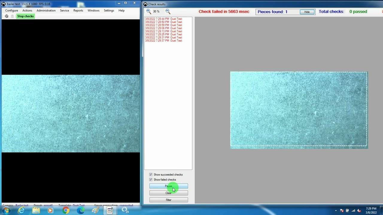This screenshot has height=215, width=383.
Task: Click the network signal tray icon
Action: [353, 211]
